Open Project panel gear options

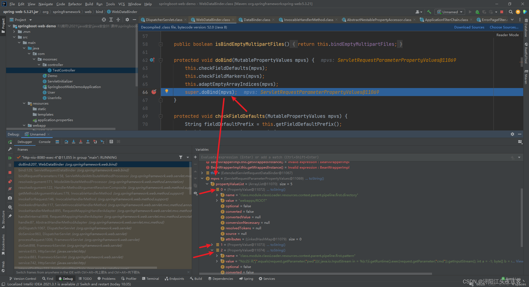point(127,20)
